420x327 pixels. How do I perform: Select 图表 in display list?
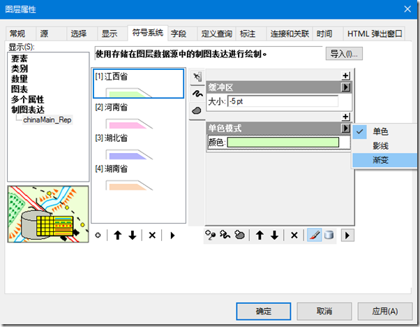tap(20, 89)
